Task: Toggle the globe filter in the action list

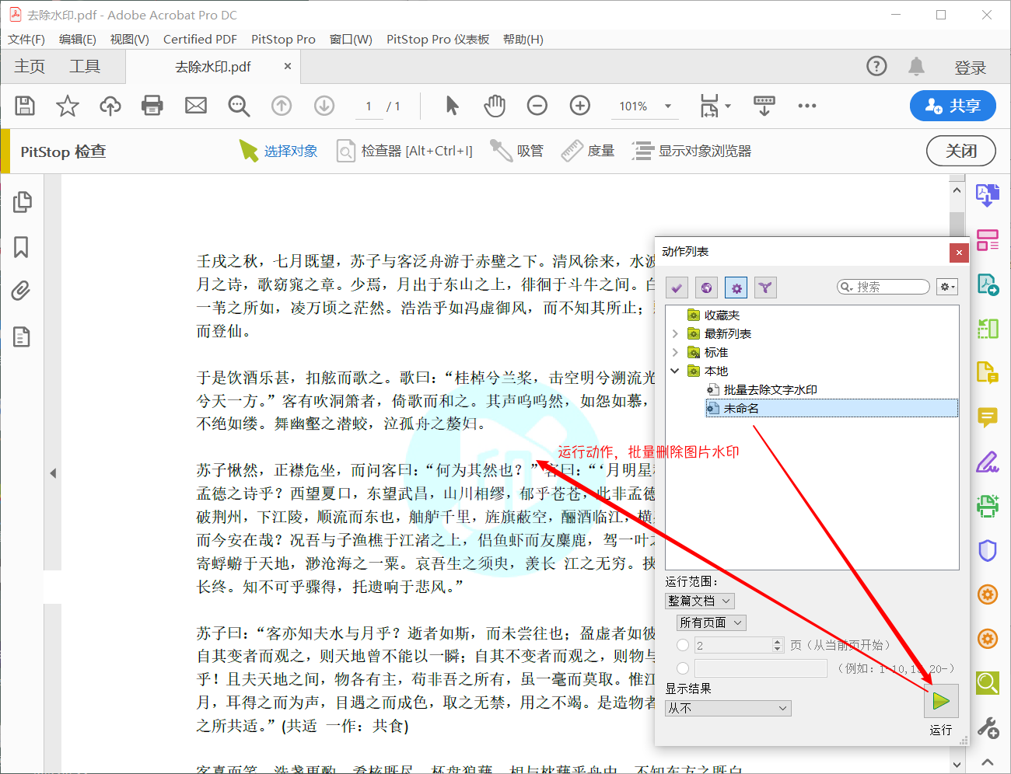Action: [706, 288]
